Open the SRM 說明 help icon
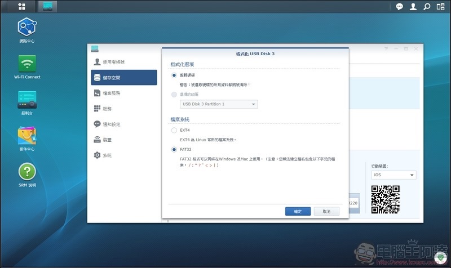The height and width of the screenshot is (268, 451). [27, 175]
